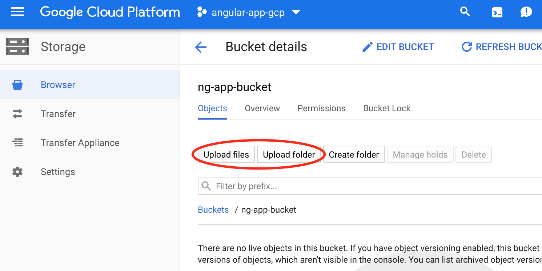Click the search magnifier icon
Screen dimensions: 542x271
[x=465, y=12]
